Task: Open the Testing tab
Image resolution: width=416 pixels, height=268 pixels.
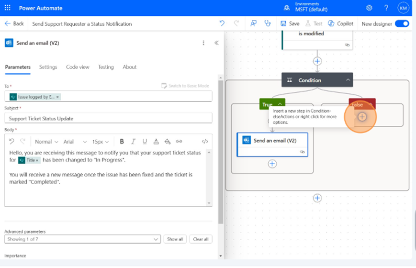Action: [106, 67]
